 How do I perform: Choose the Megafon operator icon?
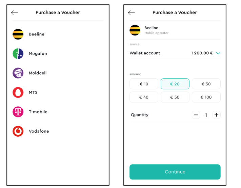coord(18,54)
